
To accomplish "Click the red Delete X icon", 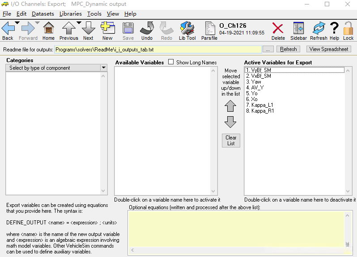I will coord(278,29).
